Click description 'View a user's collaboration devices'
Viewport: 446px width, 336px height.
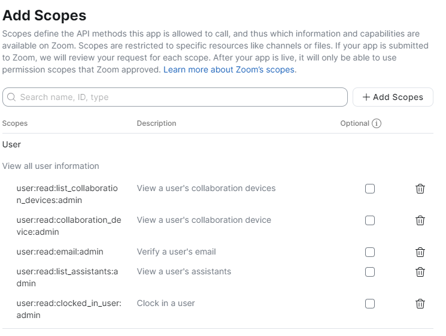pos(206,188)
